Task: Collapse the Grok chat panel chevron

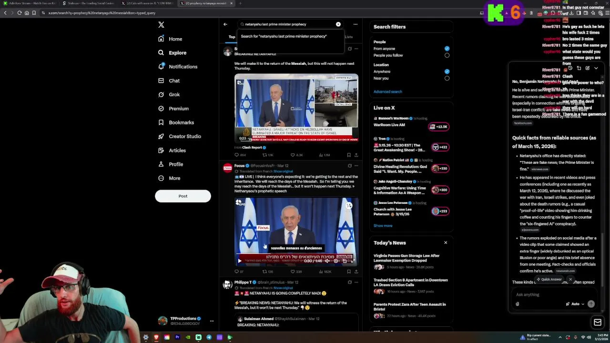Action: 596,68
